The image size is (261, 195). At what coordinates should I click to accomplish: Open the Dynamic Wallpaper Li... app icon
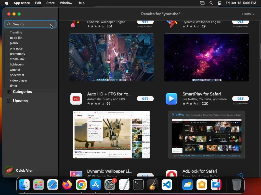point(76,173)
